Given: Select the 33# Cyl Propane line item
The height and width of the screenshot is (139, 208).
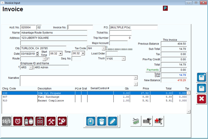Looking at the screenshot, I should click(x=94, y=93).
